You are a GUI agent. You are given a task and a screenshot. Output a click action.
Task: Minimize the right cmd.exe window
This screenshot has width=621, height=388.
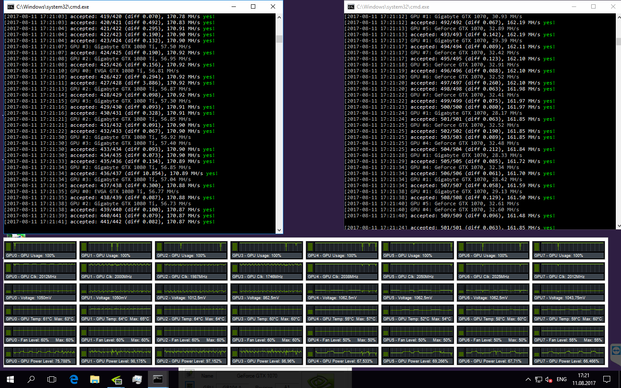(574, 6)
